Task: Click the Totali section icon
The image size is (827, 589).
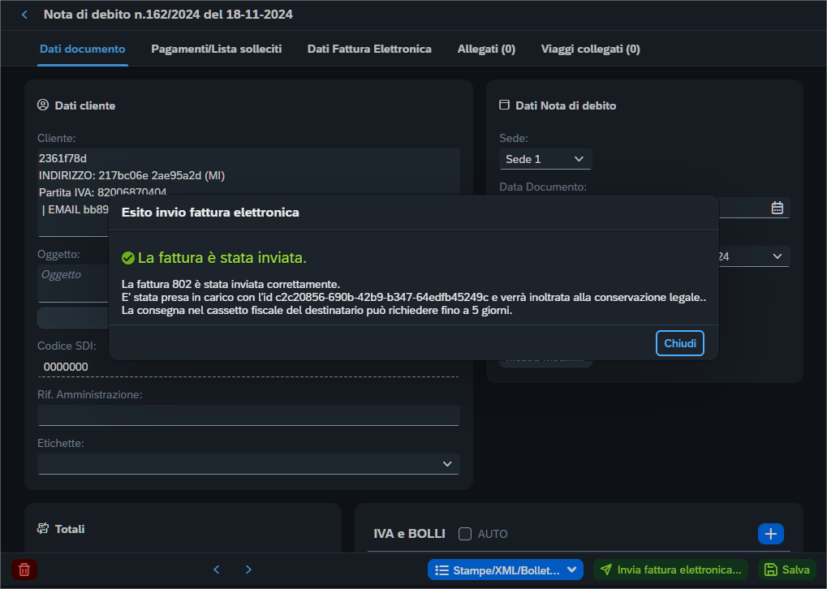Action: (x=43, y=528)
